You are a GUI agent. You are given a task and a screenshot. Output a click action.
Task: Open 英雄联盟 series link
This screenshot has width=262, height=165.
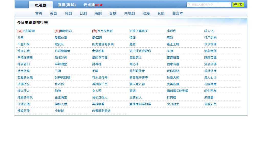coord(98,104)
